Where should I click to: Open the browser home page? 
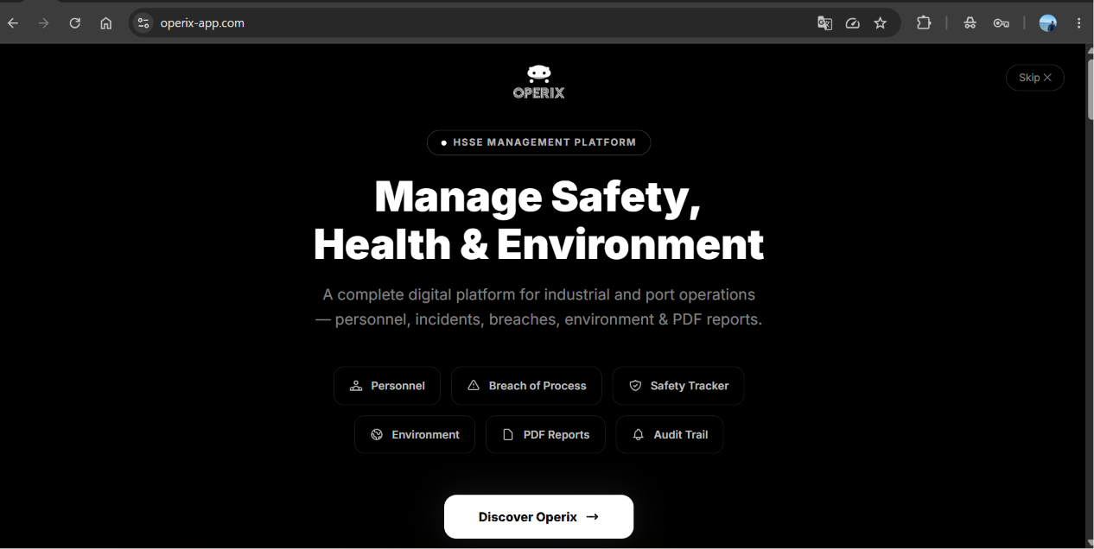click(x=106, y=23)
